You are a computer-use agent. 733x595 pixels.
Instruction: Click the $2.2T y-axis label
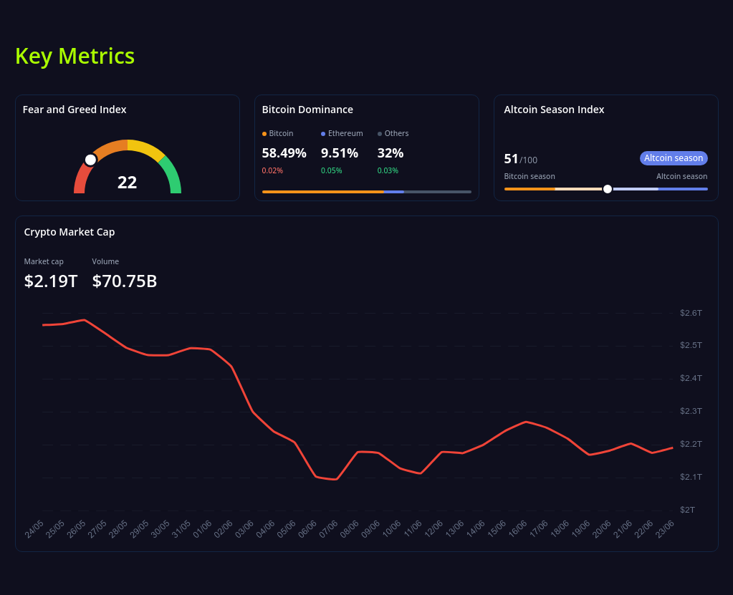click(691, 444)
